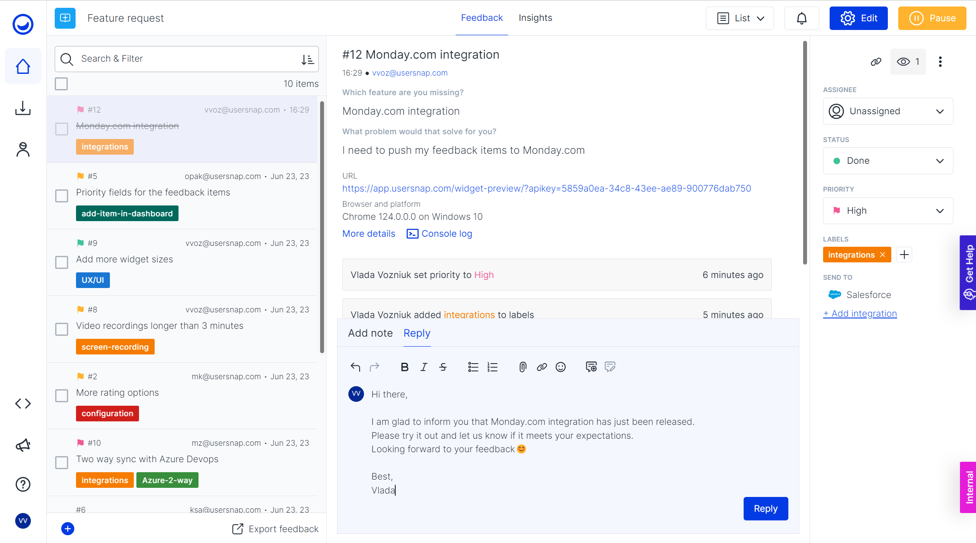The image size is (976, 543).
Task: Open the emoji picker
Action: click(561, 367)
